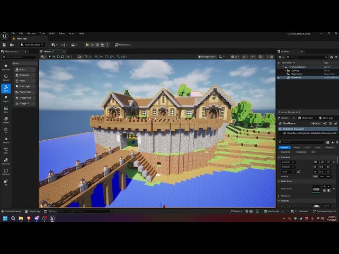
Task: Open the Build menu
Action: [x=52, y=33]
